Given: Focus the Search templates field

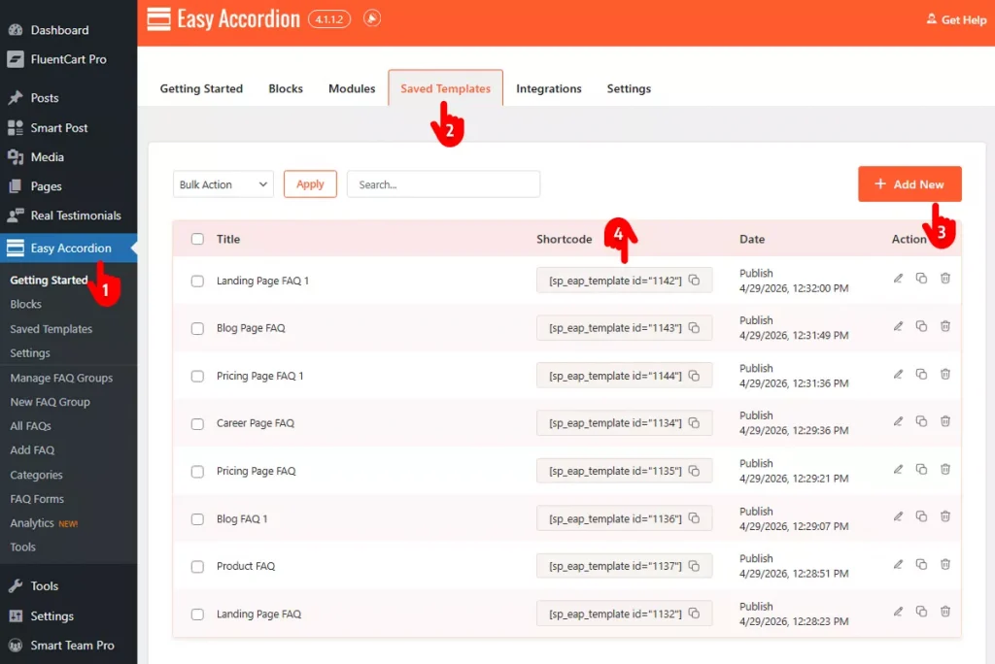Looking at the screenshot, I should point(443,184).
